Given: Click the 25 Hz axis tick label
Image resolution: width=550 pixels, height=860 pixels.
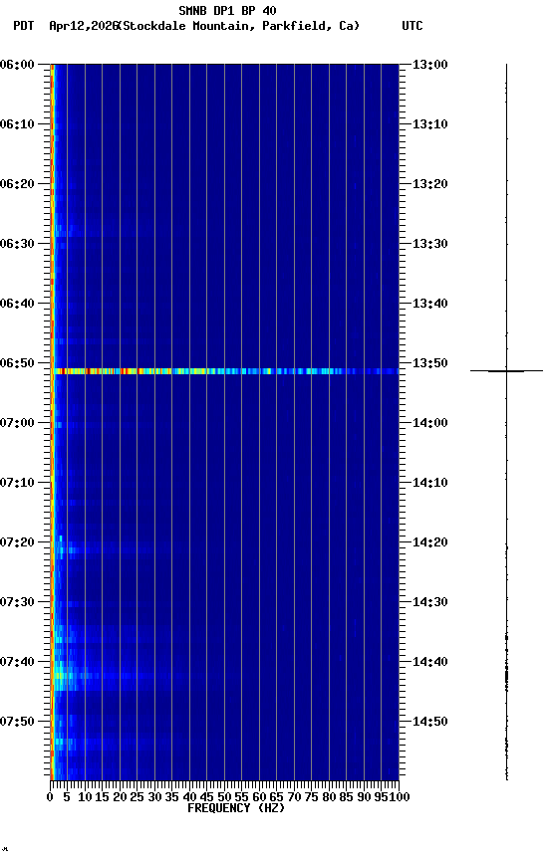Looking at the screenshot, I should pos(137,798).
